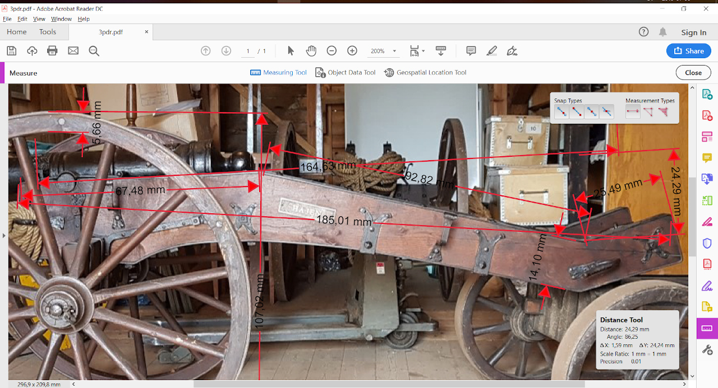The width and height of the screenshot is (718, 388).
Task: Open Export PDF tool in right sidebar
Action: [707, 94]
